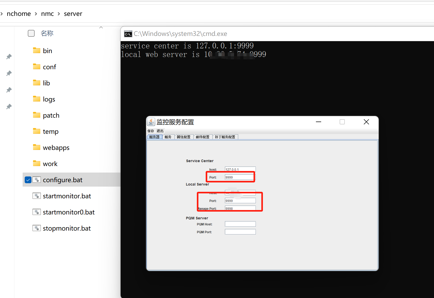434x298 pixels.
Task: Click the cmd.exe window title text
Action: point(180,34)
